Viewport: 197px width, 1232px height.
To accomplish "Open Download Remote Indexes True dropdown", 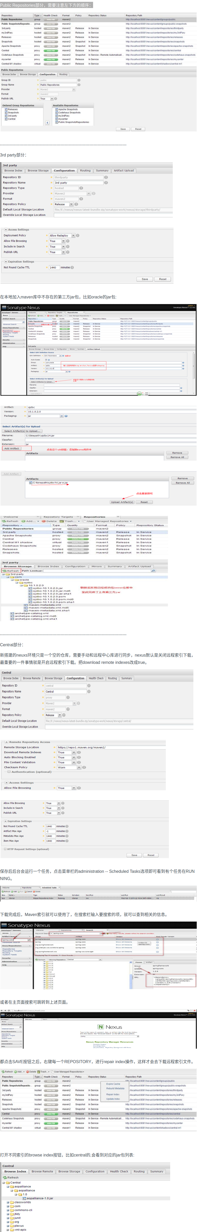I will (74, 752).
